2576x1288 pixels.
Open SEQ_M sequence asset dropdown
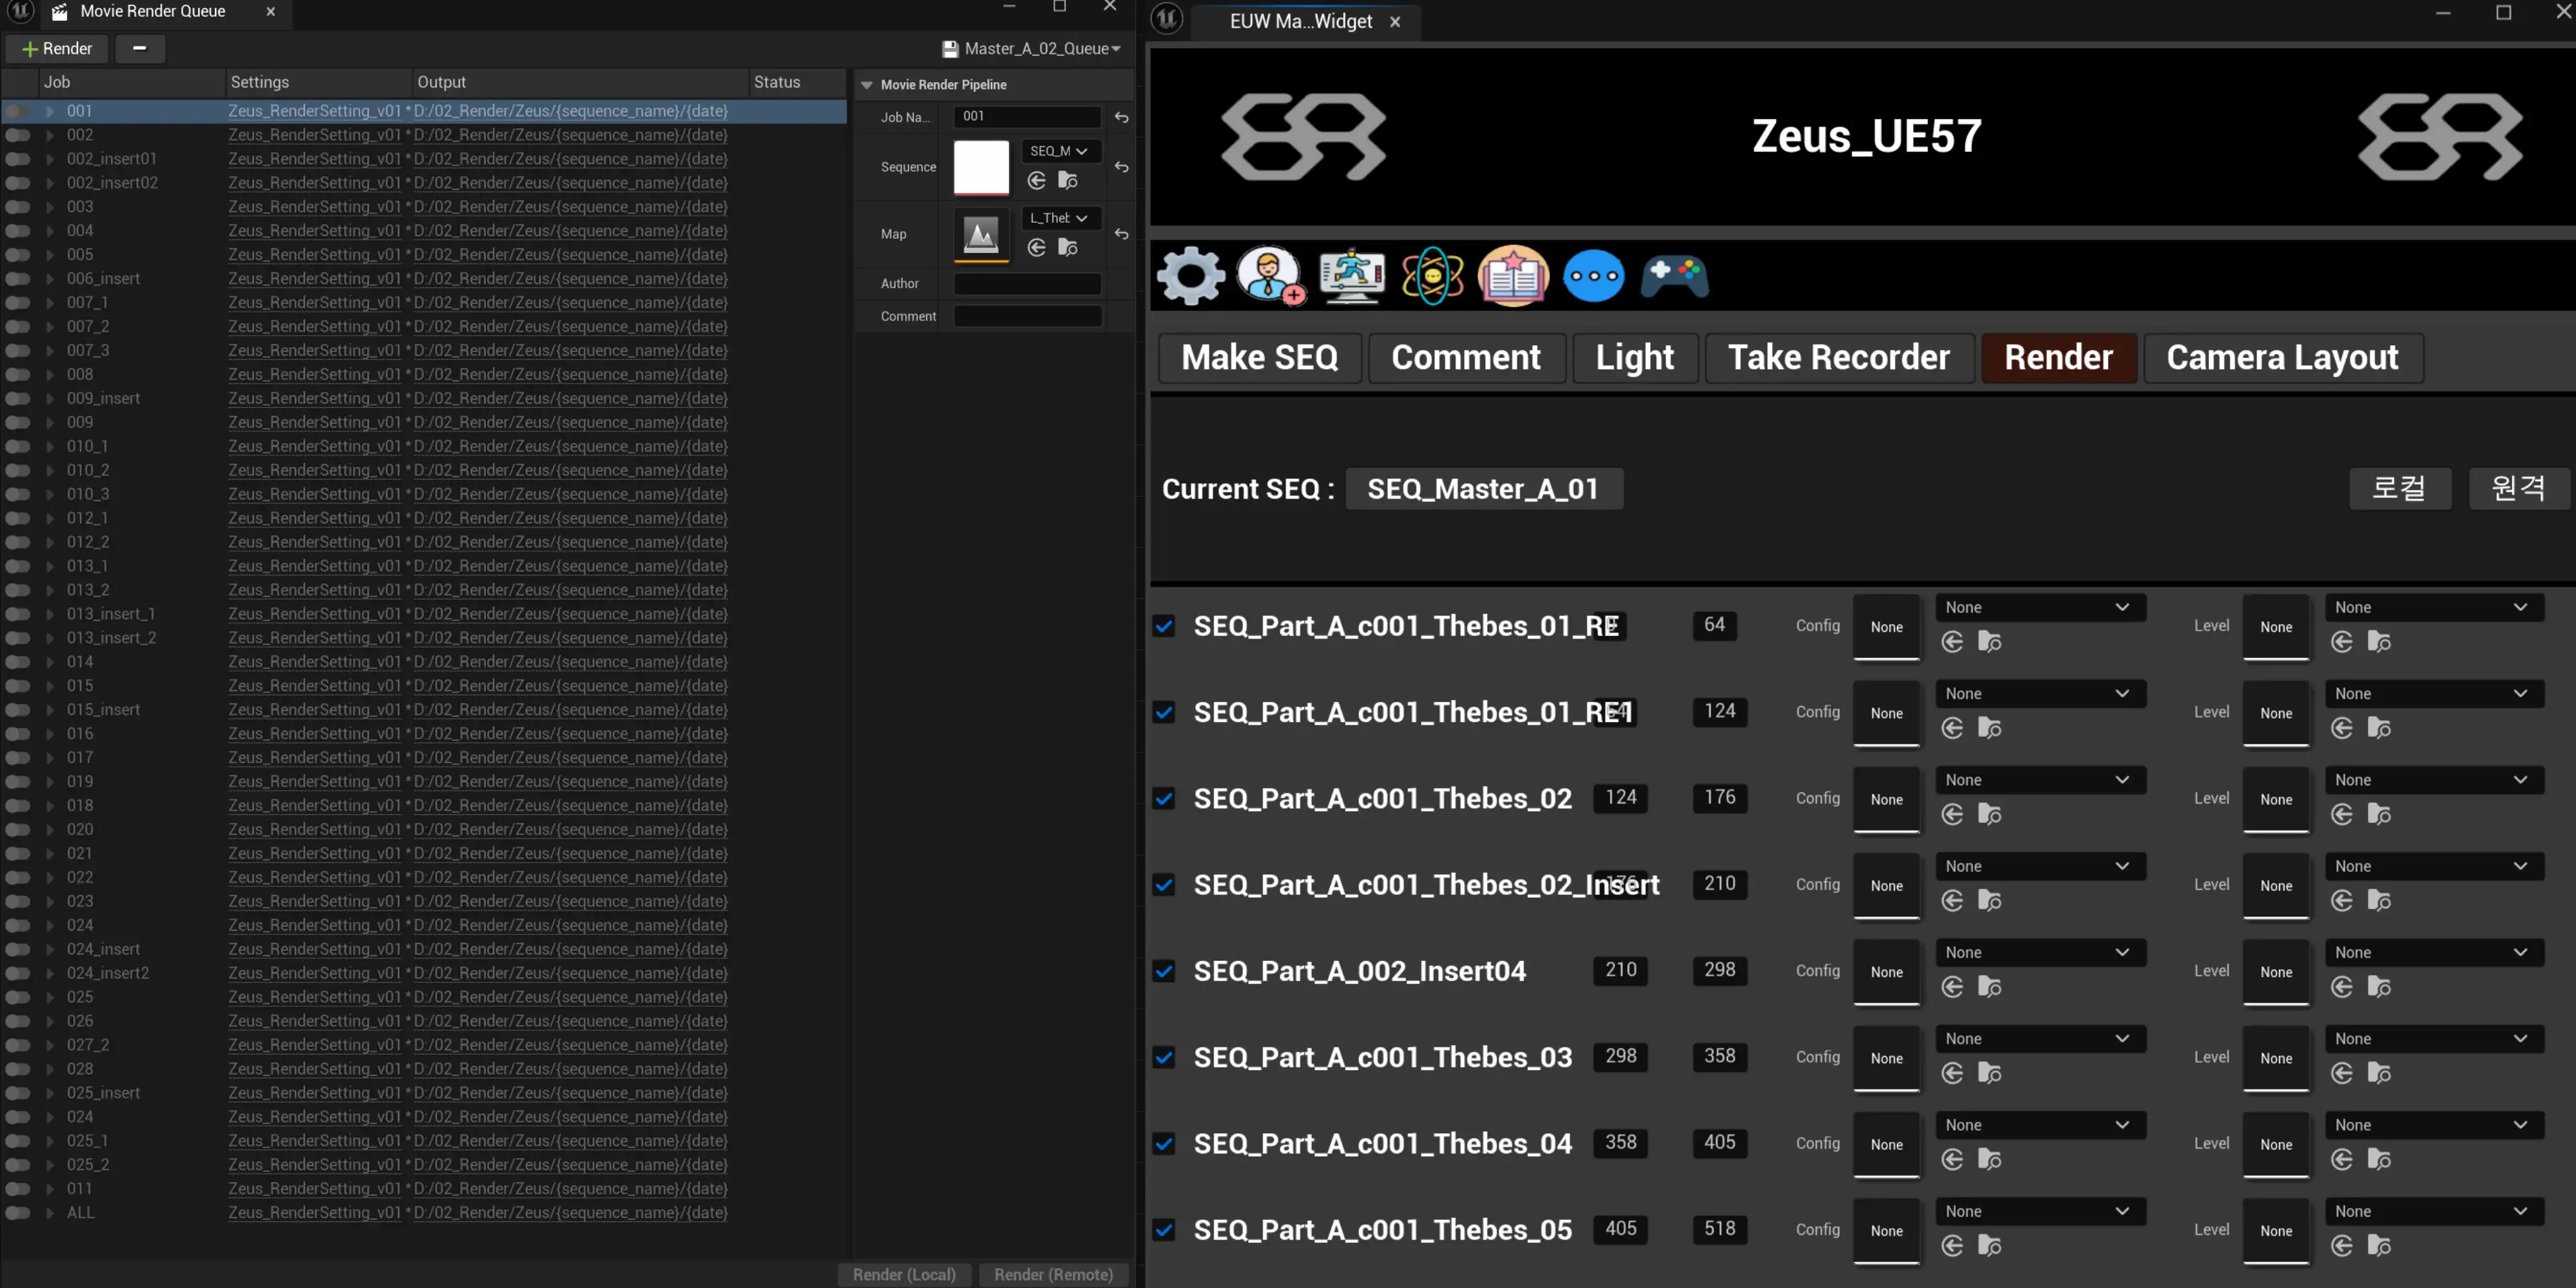[x=1060, y=151]
